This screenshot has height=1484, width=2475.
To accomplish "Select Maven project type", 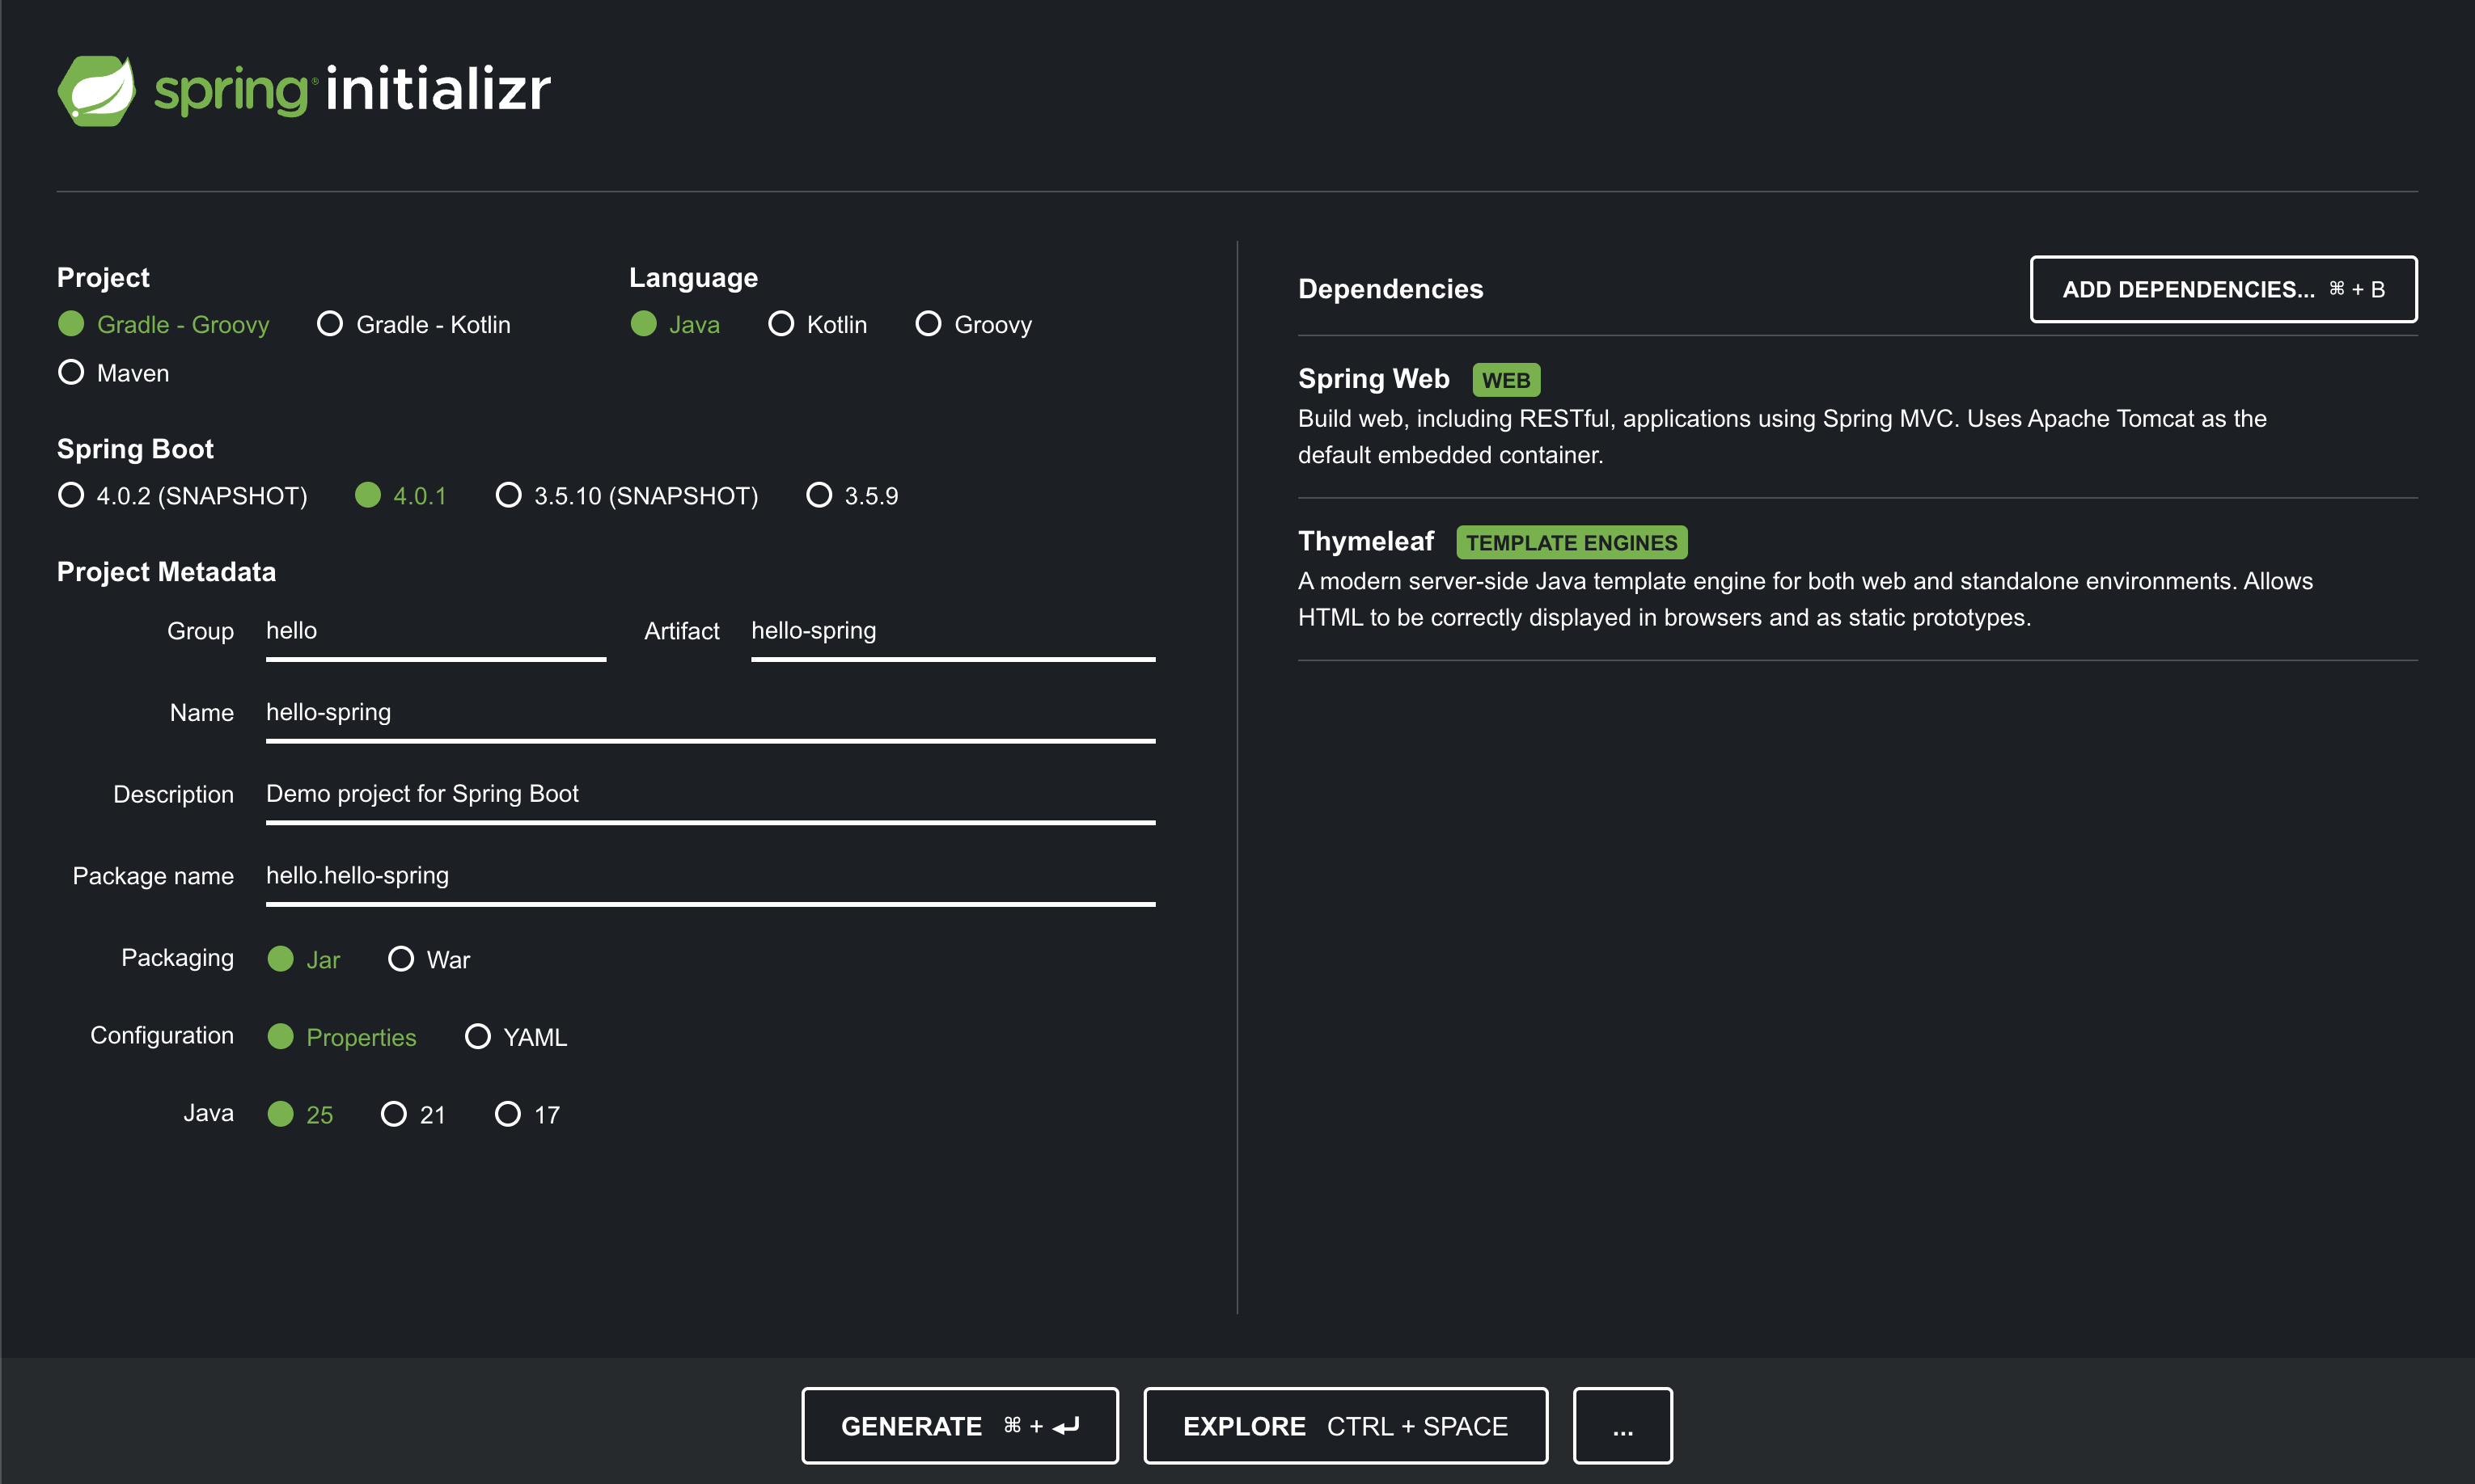I will click(72, 373).
